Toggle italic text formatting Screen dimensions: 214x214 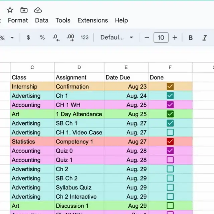(205, 38)
